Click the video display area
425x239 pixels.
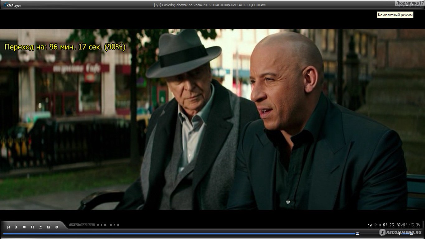pyautogui.click(x=213, y=119)
